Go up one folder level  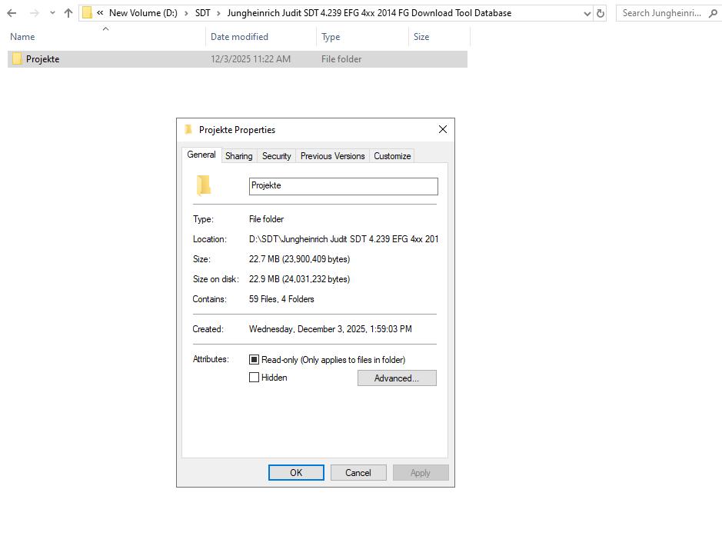(x=68, y=13)
